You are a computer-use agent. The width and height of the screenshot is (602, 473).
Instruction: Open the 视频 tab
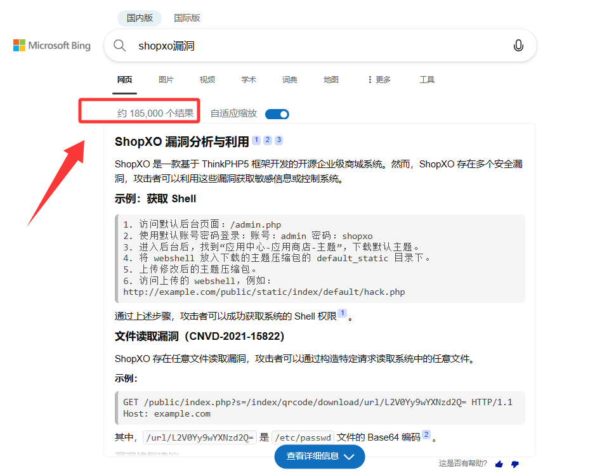pyautogui.click(x=207, y=79)
